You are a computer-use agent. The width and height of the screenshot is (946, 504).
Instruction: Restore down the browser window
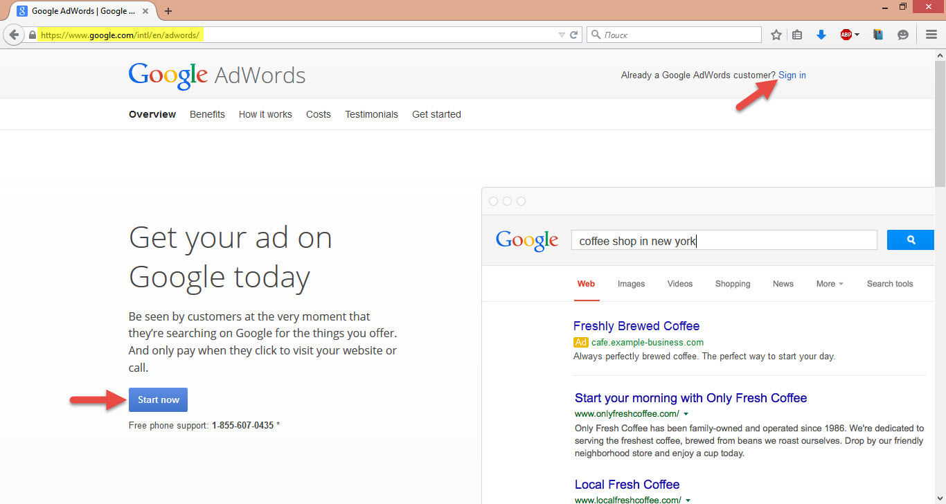[903, 6]
